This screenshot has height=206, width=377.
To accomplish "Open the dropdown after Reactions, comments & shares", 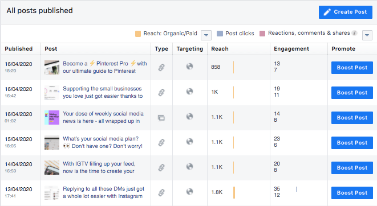I will click(x=367, y=35).
